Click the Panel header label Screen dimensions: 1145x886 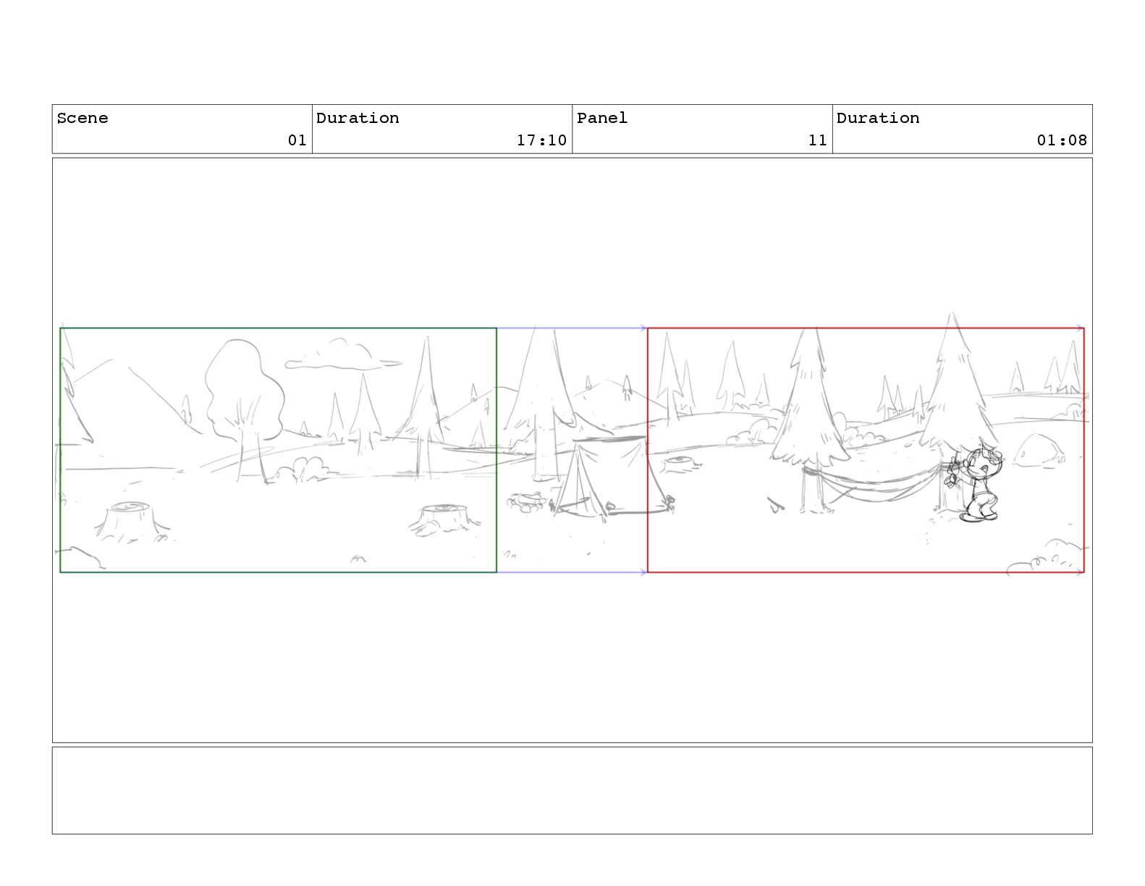(602, 118)
